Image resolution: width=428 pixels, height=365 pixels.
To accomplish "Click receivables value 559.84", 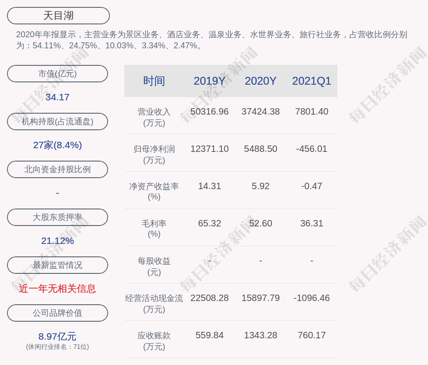I will pos(210,335).
